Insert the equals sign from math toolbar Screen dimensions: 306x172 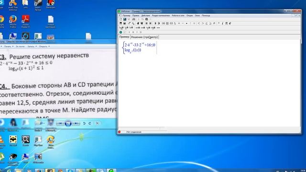click(x=194, y=23)
